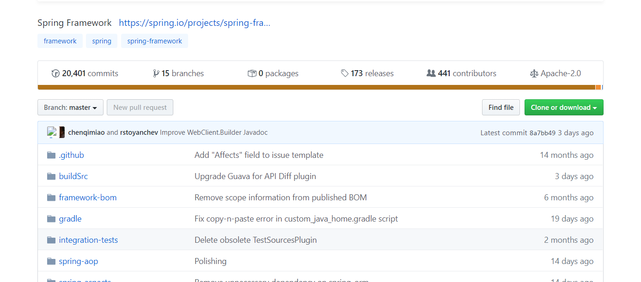Select the spring-framework topic tag
The width and height of the screenshot is (641, 282).
[154, 41]
